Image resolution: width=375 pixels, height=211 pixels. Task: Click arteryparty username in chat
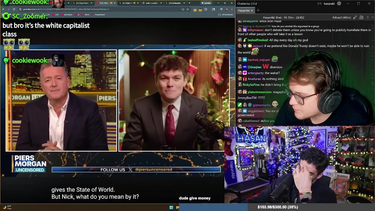[256, 73]
